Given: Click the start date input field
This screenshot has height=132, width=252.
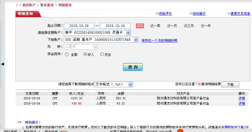Looking at the screenshot, I should (x=79, y=26).
